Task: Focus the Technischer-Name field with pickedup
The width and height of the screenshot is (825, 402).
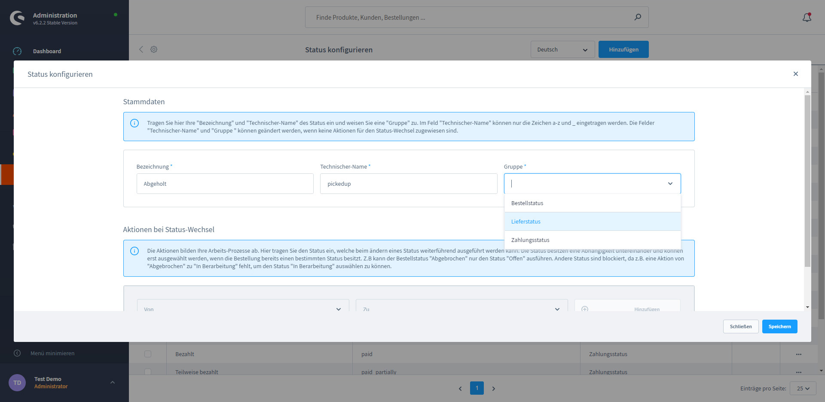Action: (x=409, y=184)
